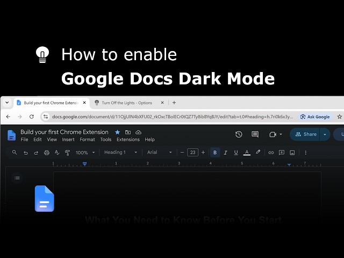
Task: Open a new browser tab
Action: click(174, 103)
